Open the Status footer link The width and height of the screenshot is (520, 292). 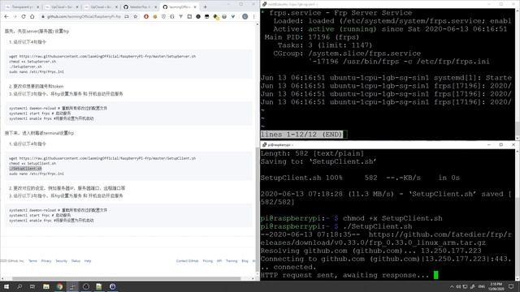click(x=76, y=261)
